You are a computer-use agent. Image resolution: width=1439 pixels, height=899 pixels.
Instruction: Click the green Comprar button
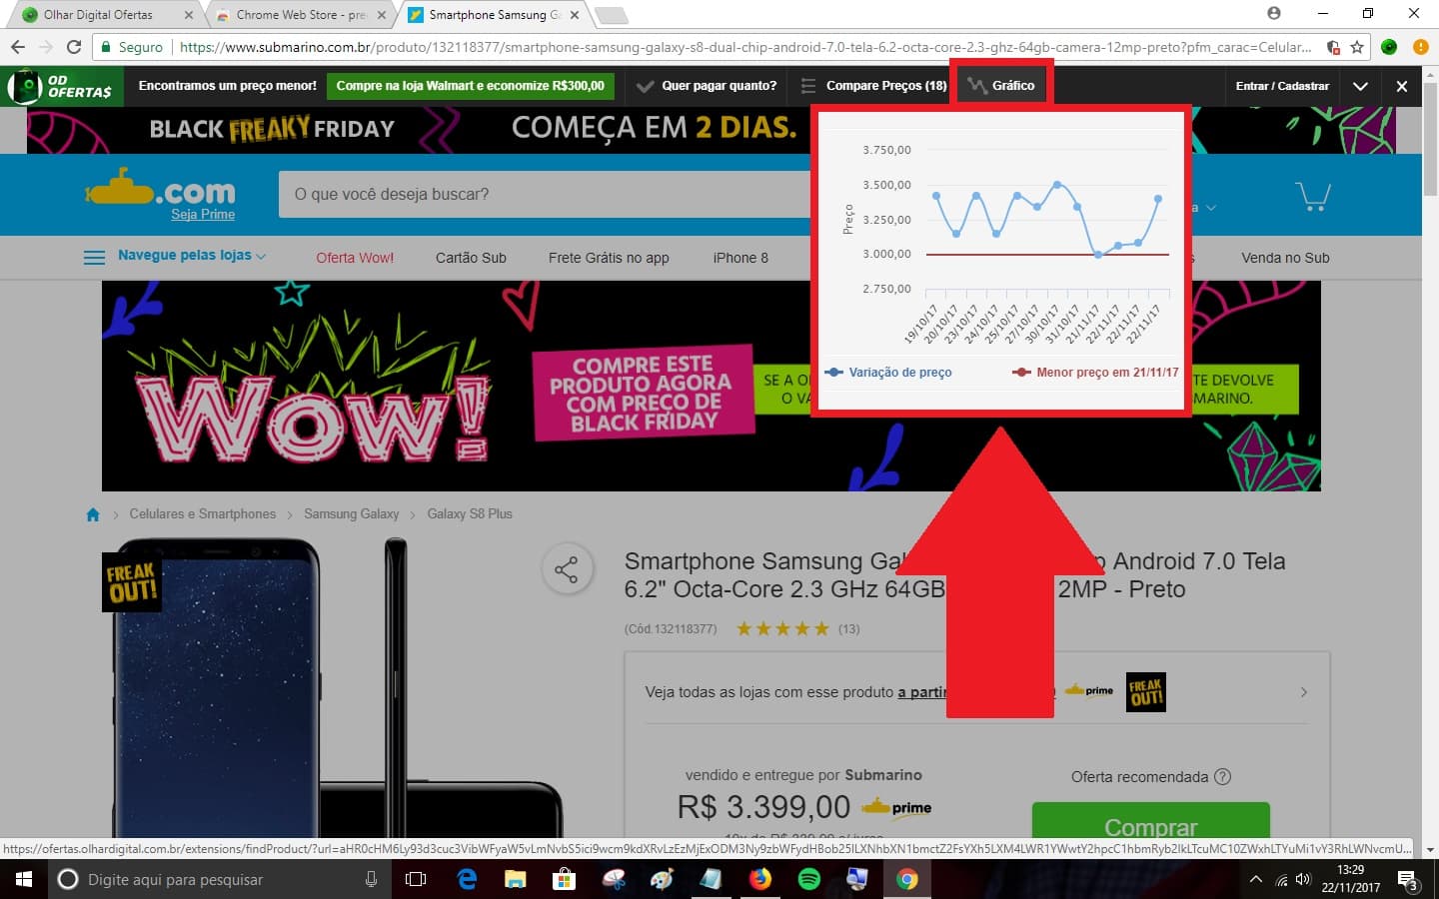(1150, 821)
